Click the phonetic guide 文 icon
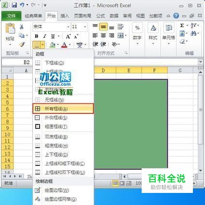This screenshot has height=205, width=205. tap(80, 45)
